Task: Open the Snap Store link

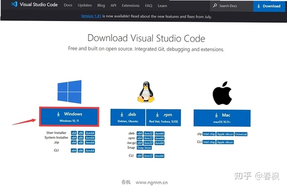Action: 144,148
